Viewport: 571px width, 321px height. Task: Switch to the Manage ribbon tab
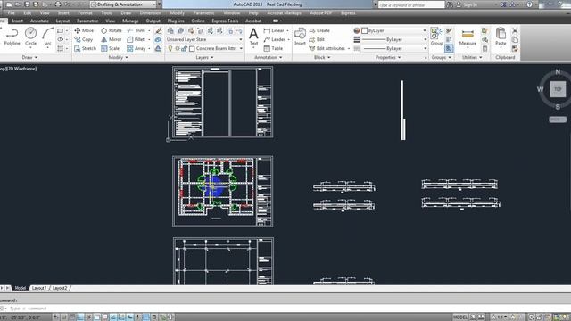[130, 21]
